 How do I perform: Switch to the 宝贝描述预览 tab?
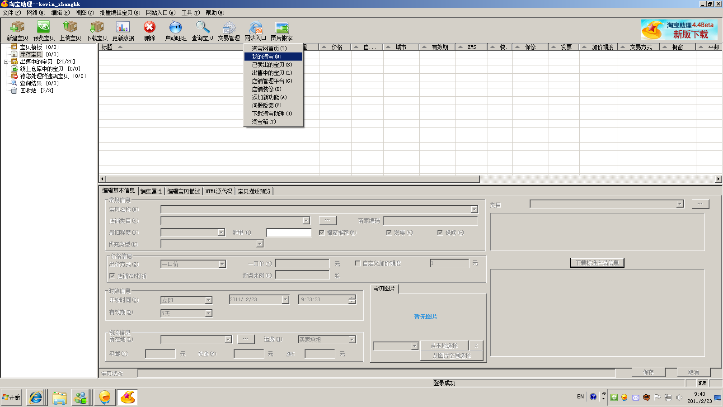(254, 191)
